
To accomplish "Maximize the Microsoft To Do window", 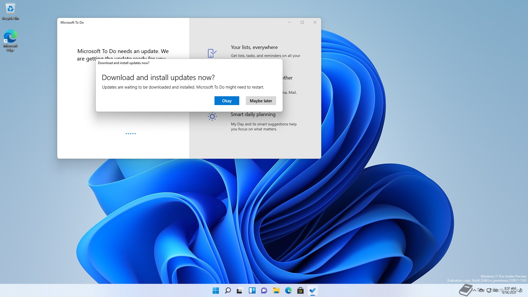I will tap(302, 22).
